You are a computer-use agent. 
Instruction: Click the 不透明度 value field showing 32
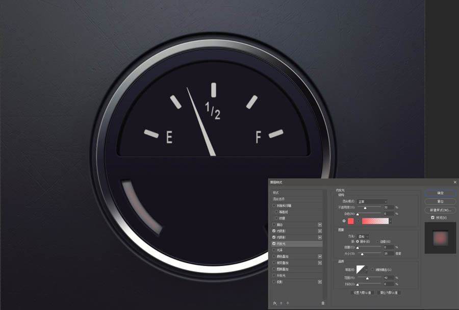[x=389, y=207]
